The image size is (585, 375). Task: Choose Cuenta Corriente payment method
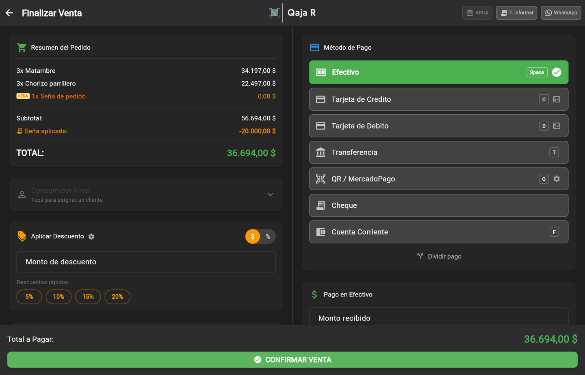[439, 232]
